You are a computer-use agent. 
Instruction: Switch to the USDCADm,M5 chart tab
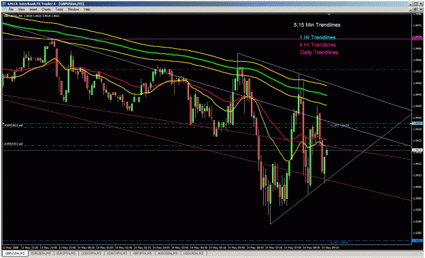[x=193, y=253]
